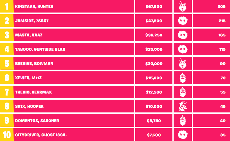230x141 pixels.
Task: Open the Masta, Kaaz team entry
Action: [28, 35]
